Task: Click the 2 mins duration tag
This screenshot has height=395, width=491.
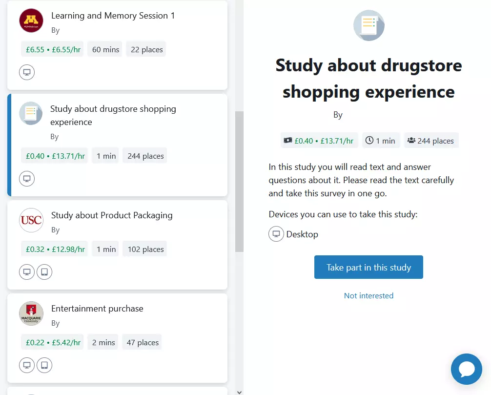Action: point(103,343)
